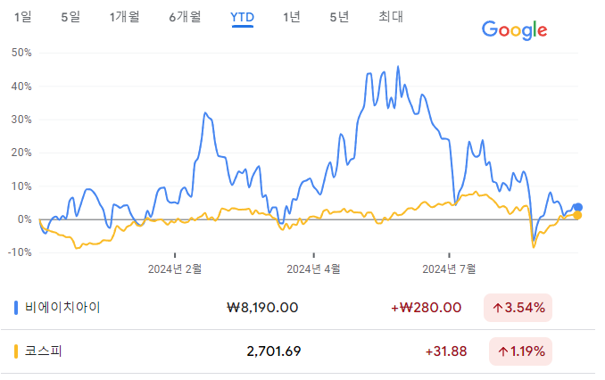
Task: Click the 20% y-axis label
Action: pyautogui.click(x=21, y=153)
